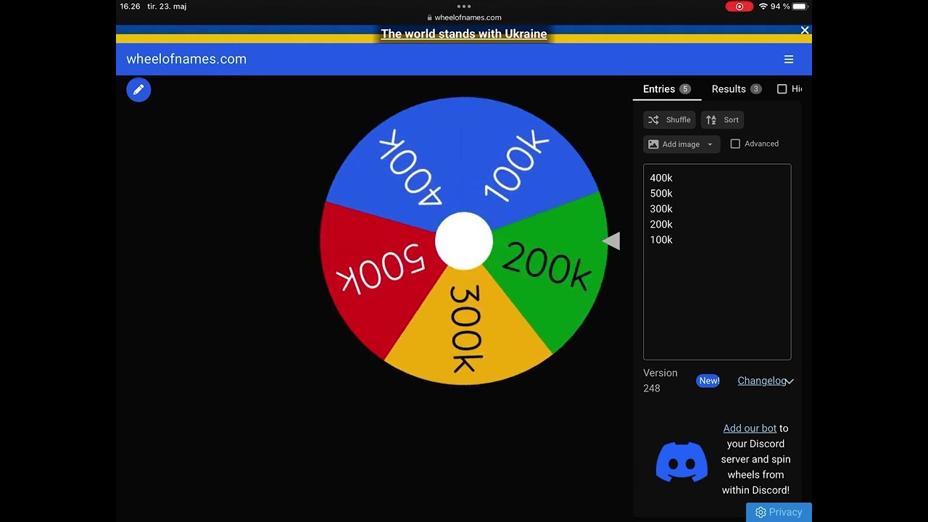Tap the battery status icon
The width and height of the screenshot is (928, 522).
[x=800, y=7]
